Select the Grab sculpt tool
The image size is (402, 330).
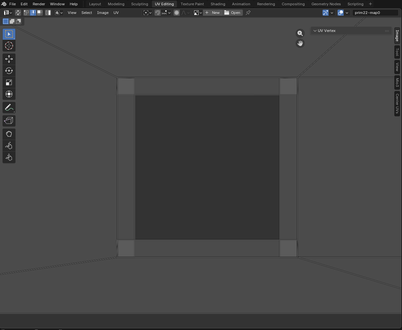click(x=9, y=134)
